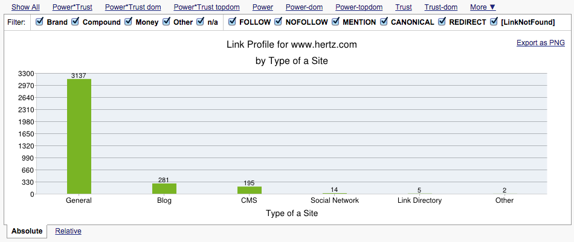The height and width of the screenshot is (242, 574).
Task: Expand the More dropdown menu
Action: pyautogui.click(x=483, y=7)
